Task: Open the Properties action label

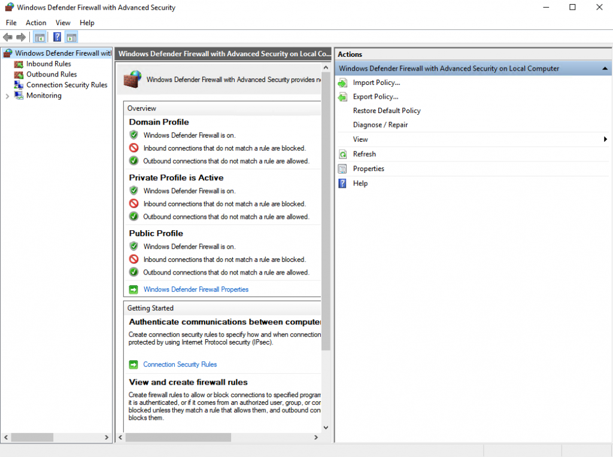Action: tap(369, 169)
